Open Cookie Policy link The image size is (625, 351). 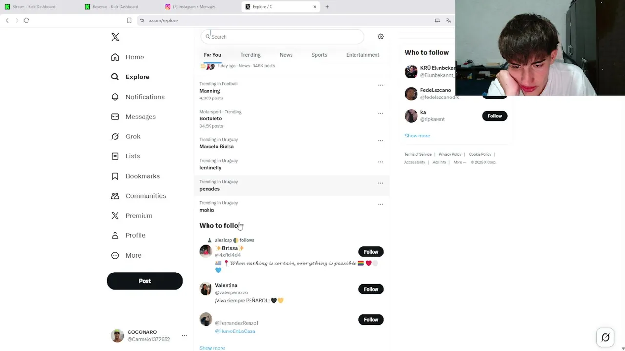(480, 154)
